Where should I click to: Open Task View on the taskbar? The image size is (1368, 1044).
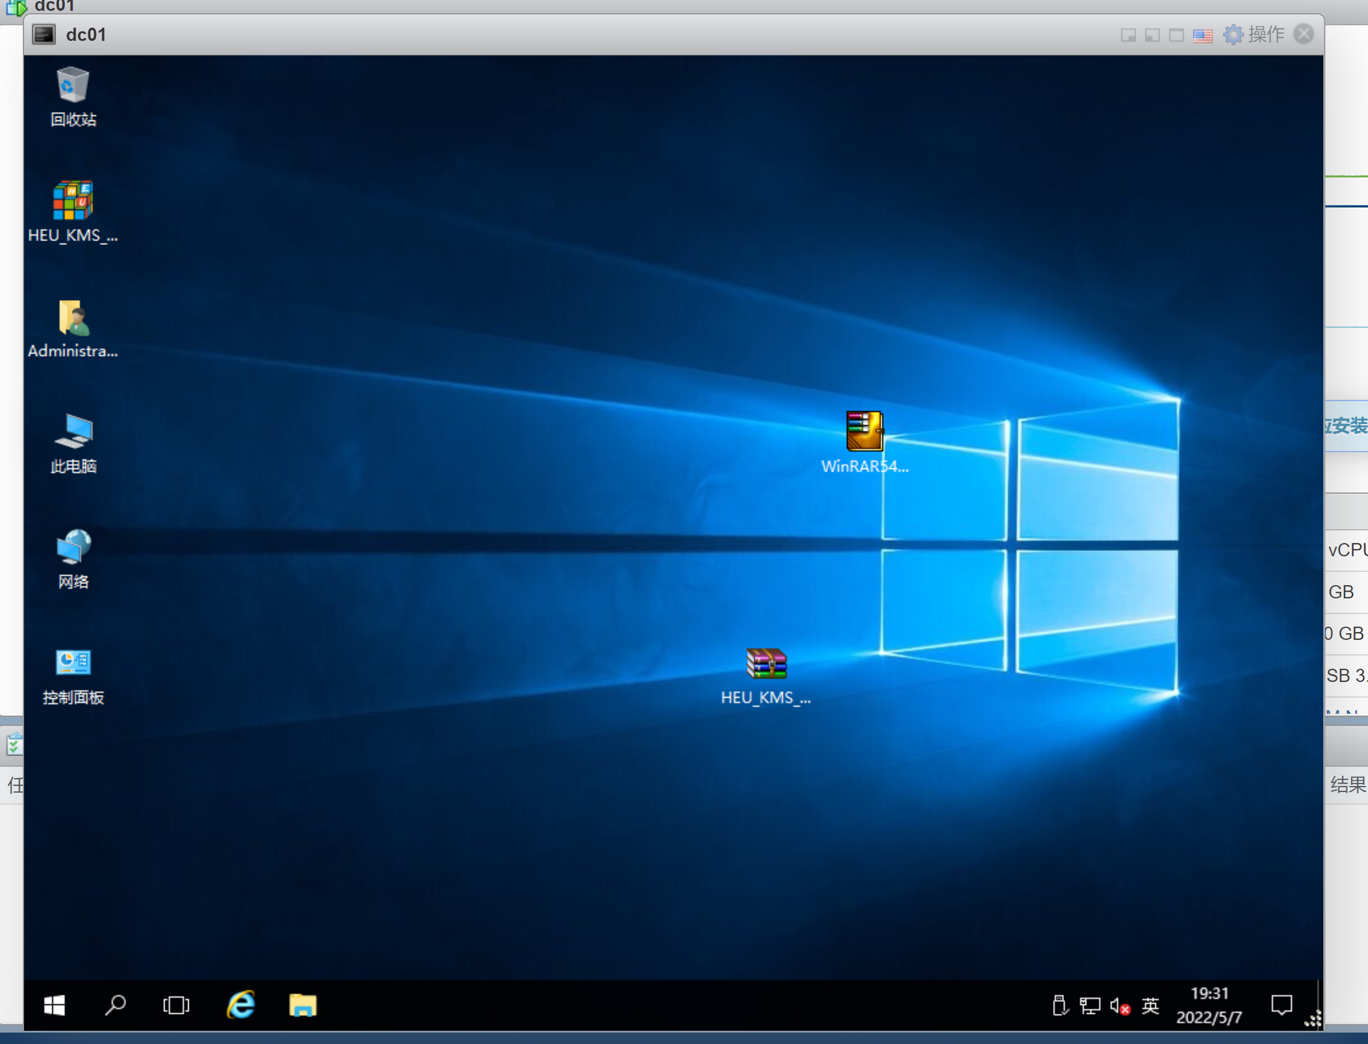coord(176,1005)
